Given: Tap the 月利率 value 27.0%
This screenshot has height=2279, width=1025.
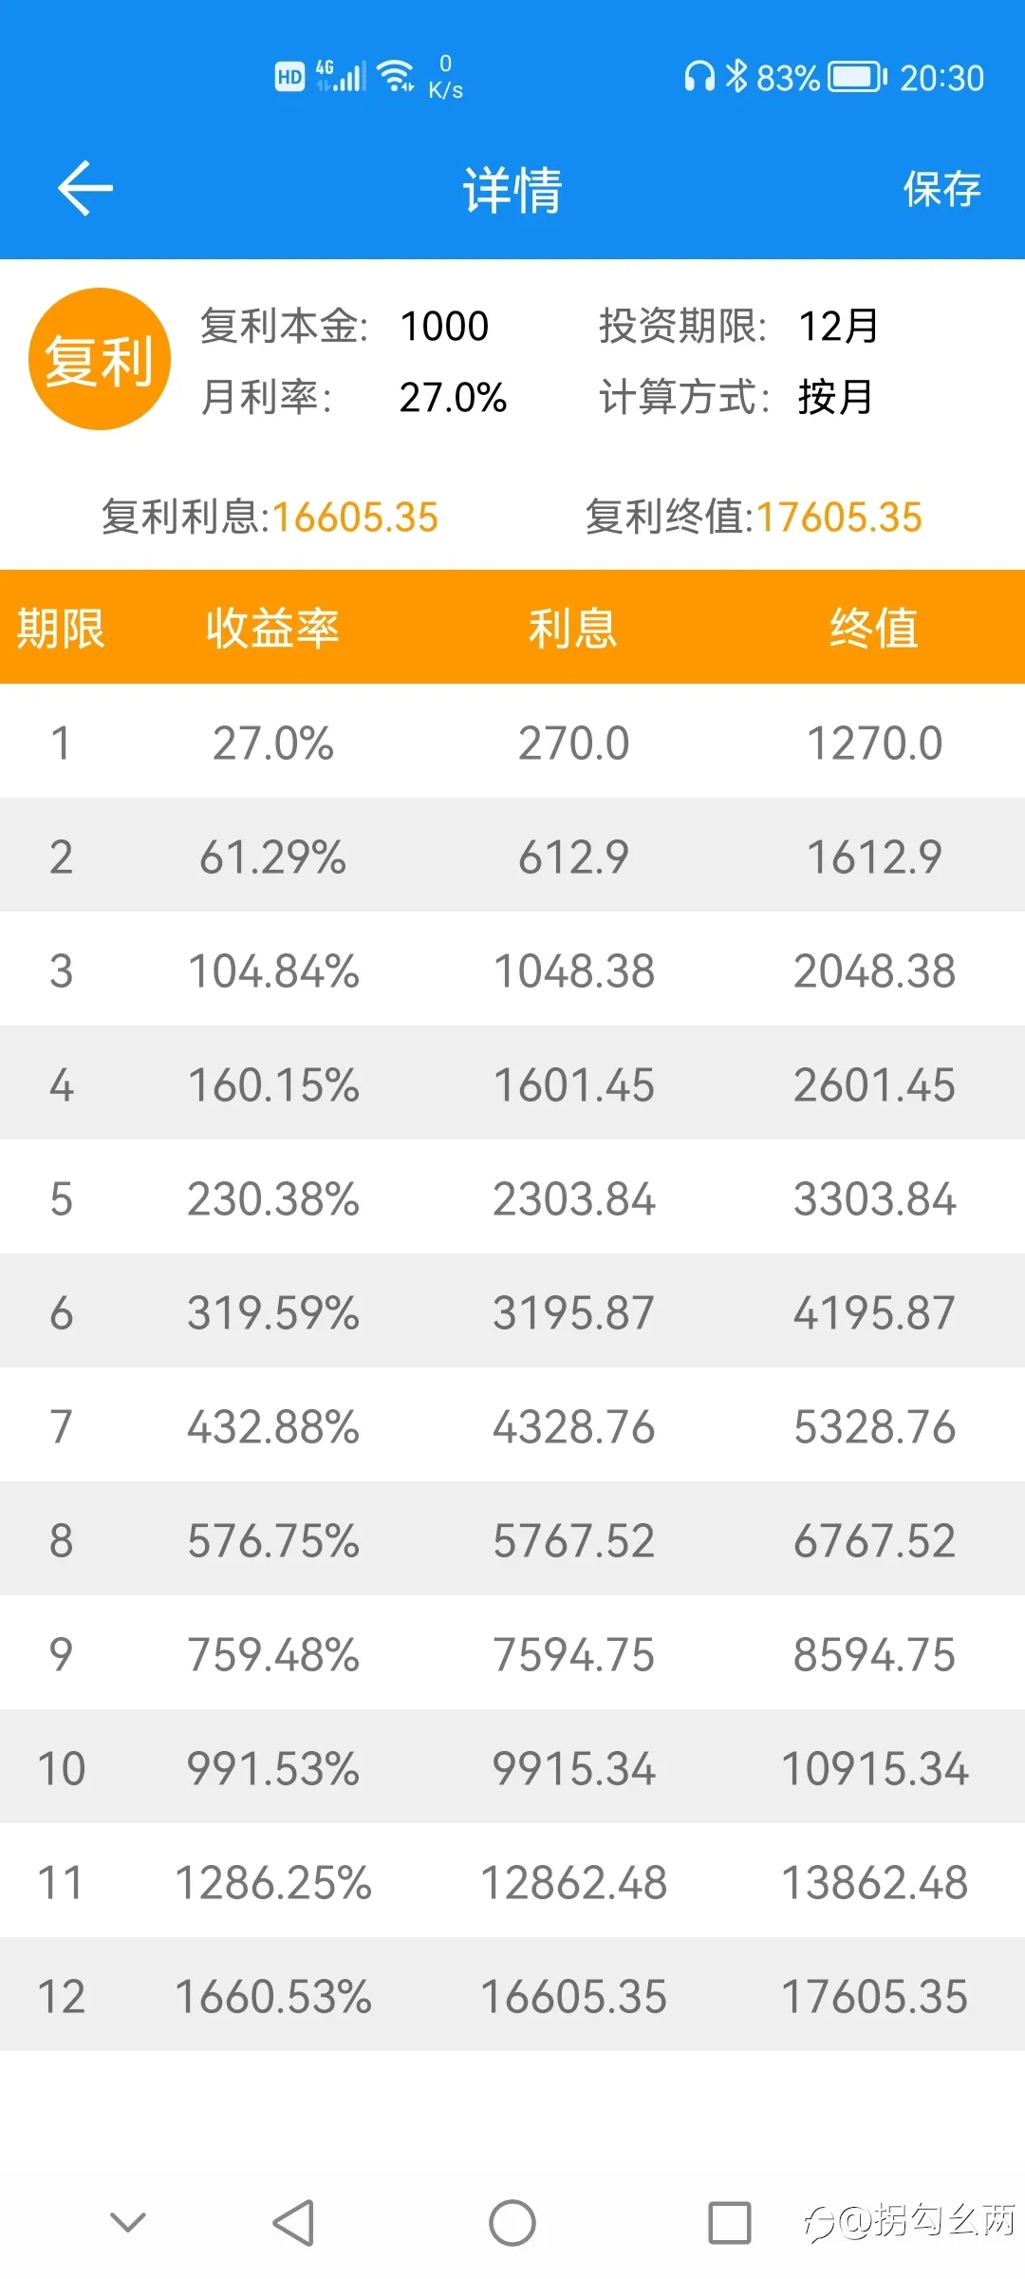Looking at the screenshot, I should click(x=453, y=397).
